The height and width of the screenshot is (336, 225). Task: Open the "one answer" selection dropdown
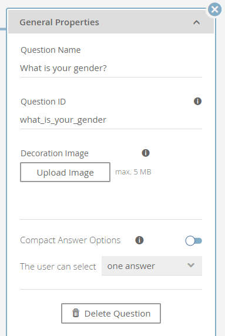pyautogui.click(x=152, y=266)
